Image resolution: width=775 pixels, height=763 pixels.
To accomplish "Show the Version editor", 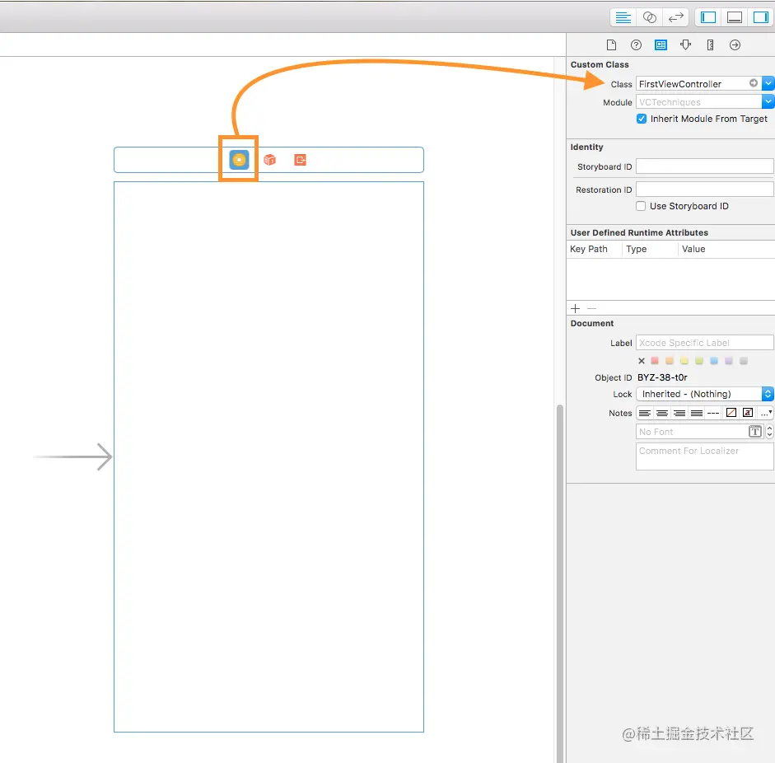I will point(675,18).
